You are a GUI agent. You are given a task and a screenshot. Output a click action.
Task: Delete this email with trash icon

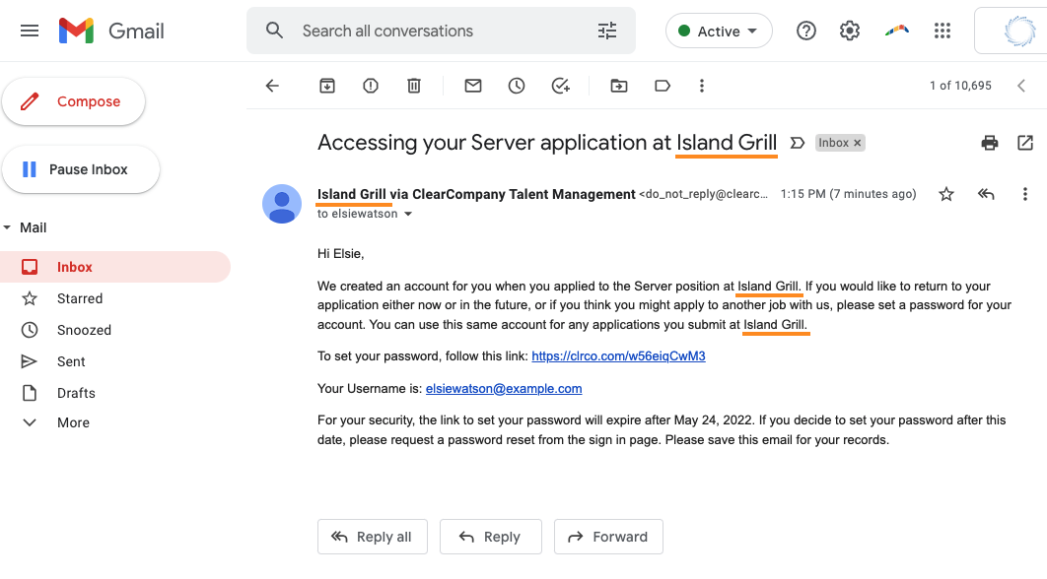click(x=414, y=86)
